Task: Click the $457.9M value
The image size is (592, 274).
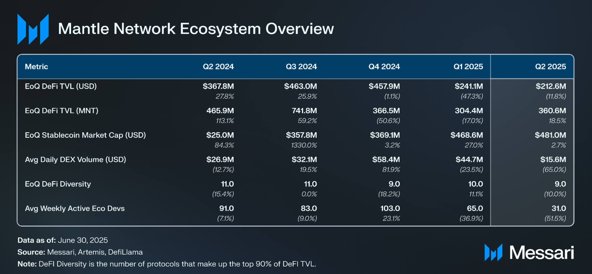Action: (x=384, y=86)
